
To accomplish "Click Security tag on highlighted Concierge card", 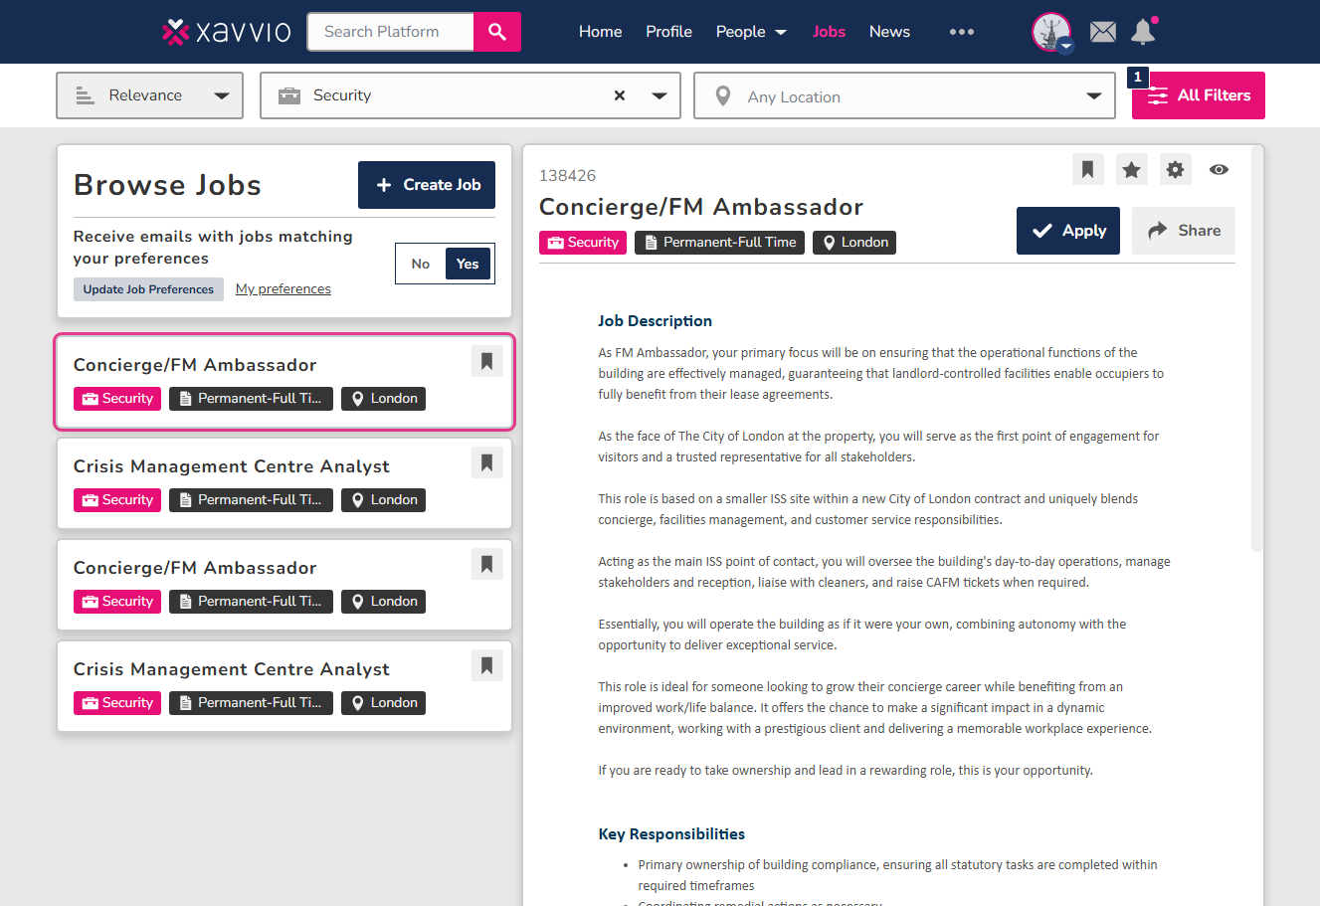I will point(117,399).
